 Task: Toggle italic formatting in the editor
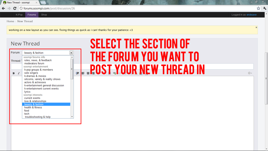19,73
